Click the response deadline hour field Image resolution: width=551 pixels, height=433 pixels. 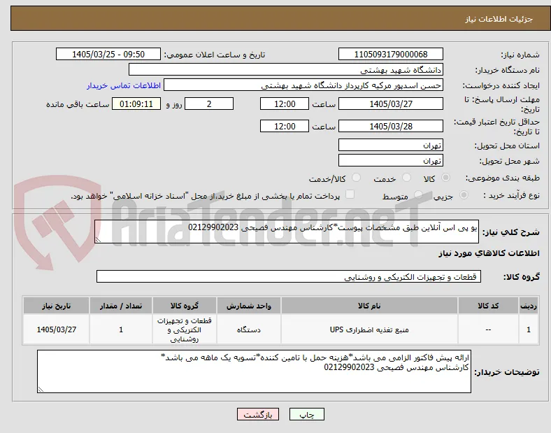point(285,104)
